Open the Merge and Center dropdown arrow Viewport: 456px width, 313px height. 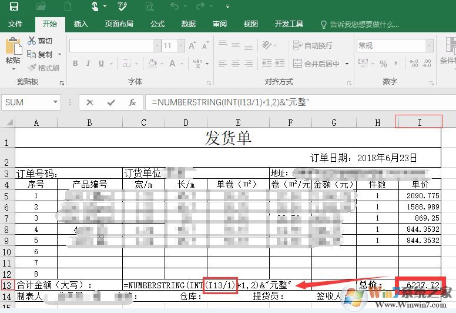pos(347,64)
